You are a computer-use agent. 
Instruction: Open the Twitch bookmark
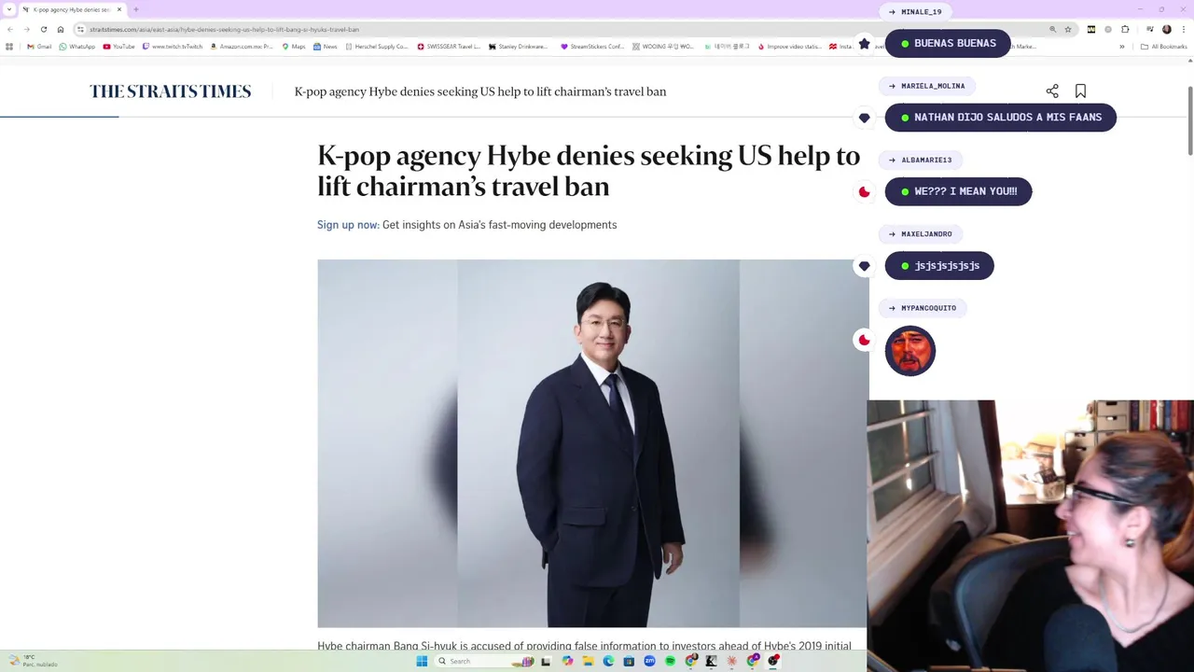coord(173,47)
